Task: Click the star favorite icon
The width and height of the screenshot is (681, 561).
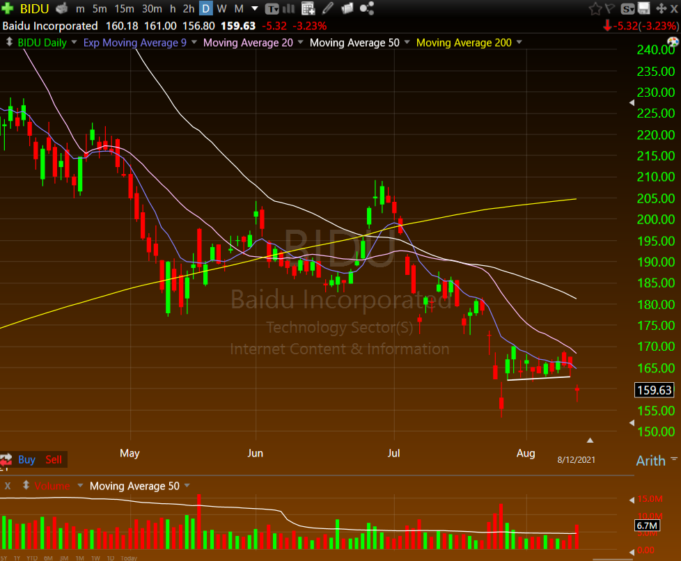Action: point(595,8)
